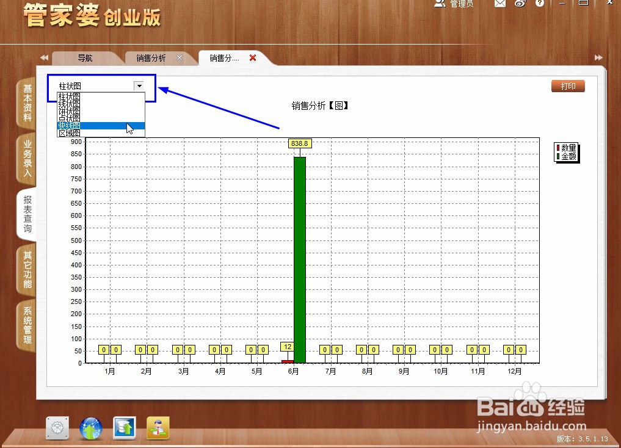Click the database backup icon at bottom

[x=125, y=428]
